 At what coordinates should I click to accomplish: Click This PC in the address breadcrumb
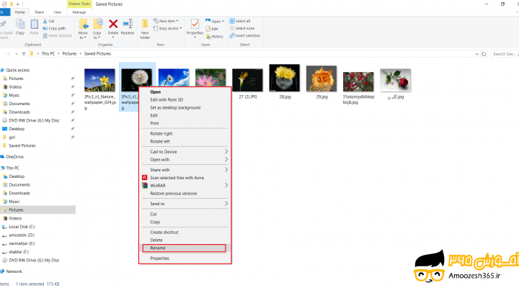[x=48, y=53]
